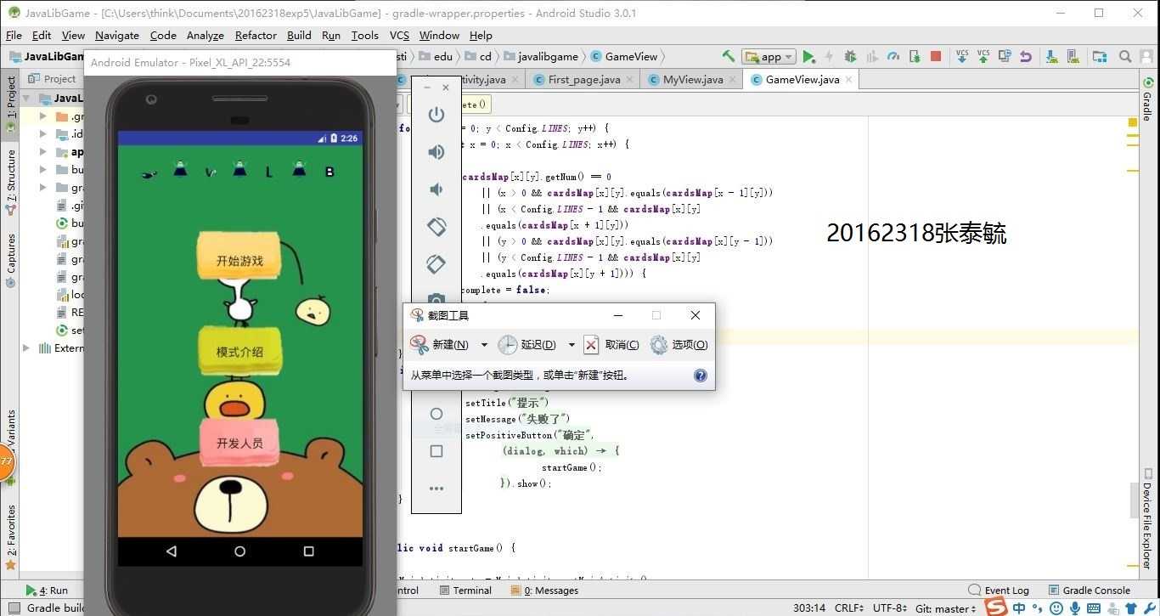Expand the .gradle folder node in tree
The image size is (1160, 616).
tap(43, 116)
